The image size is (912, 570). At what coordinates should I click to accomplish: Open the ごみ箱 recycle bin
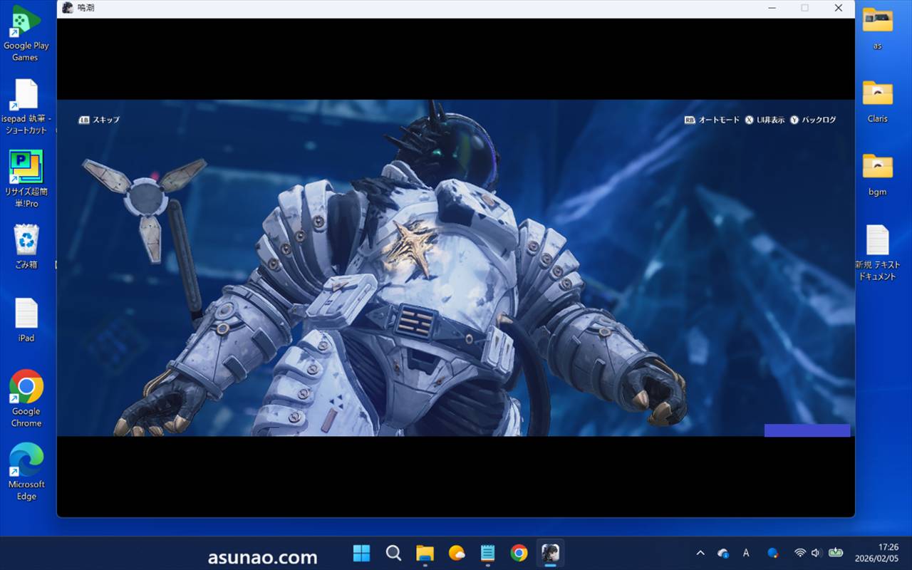[x=26, y=247]
